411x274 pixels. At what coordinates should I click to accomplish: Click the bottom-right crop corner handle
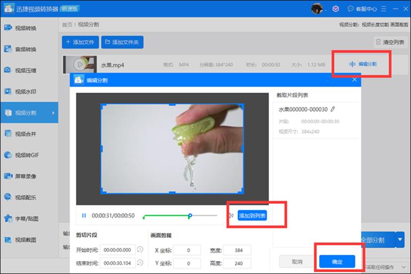[x=241, y=191]
